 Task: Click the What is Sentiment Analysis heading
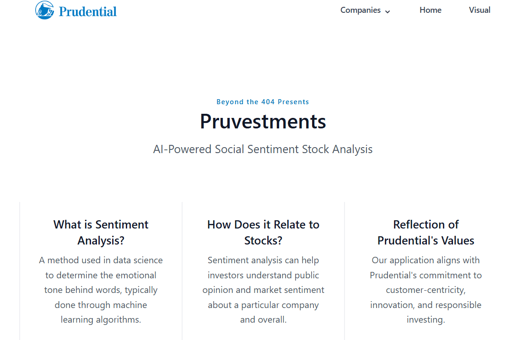[x=101, y=232]
